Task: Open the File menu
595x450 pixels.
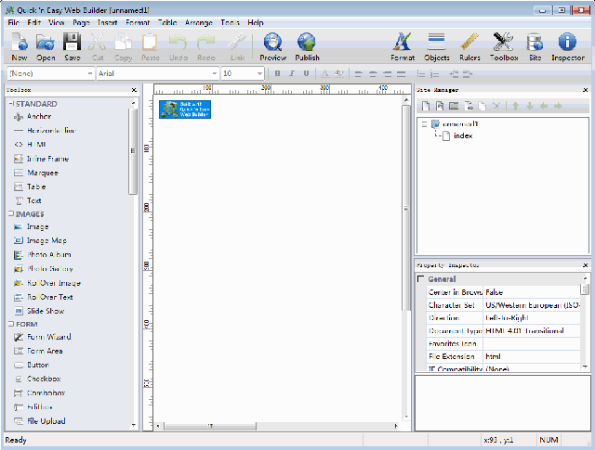Action: [13, 22]
